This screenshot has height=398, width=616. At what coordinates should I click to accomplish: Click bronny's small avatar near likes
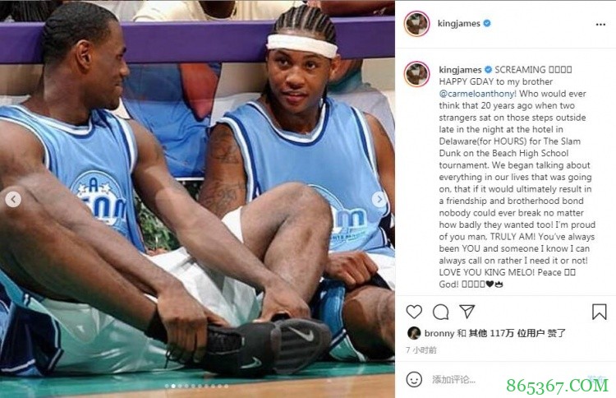pyautogui.click(x=414, y=333)
